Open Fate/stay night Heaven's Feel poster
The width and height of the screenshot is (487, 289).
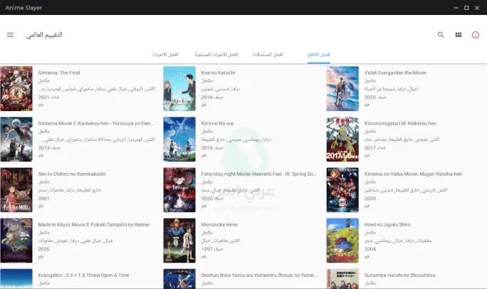click(179, 189)
